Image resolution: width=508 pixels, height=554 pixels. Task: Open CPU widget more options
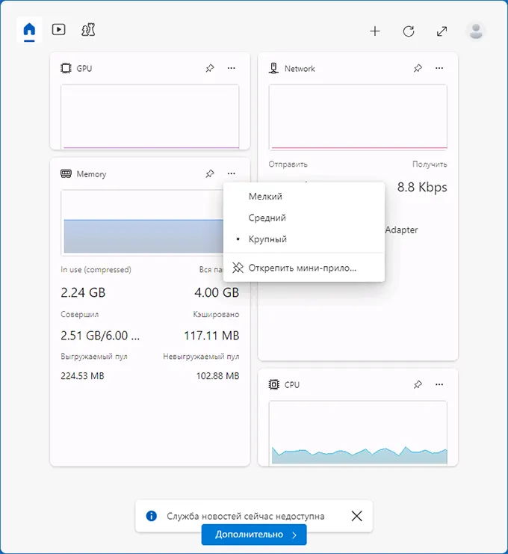point(439,384)
